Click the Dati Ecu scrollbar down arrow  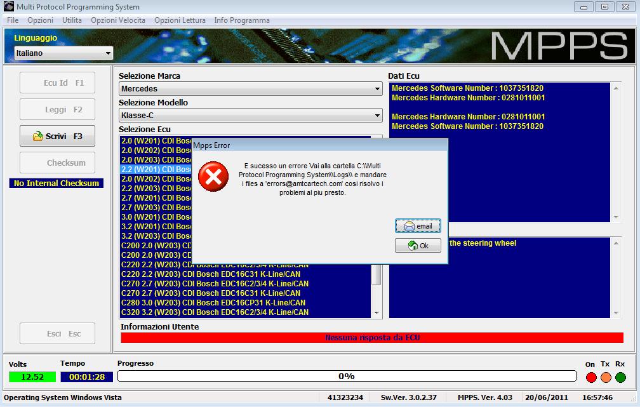click(616, 217)
